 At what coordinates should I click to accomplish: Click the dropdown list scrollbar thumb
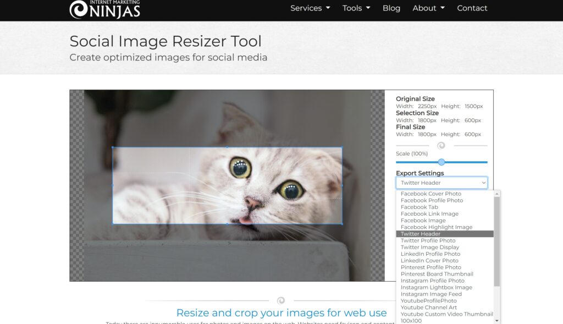pyautogui.click(x=497, y=241)
